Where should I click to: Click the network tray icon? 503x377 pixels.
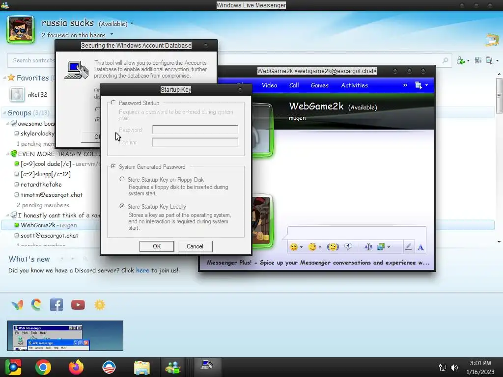tap(443, 367)
